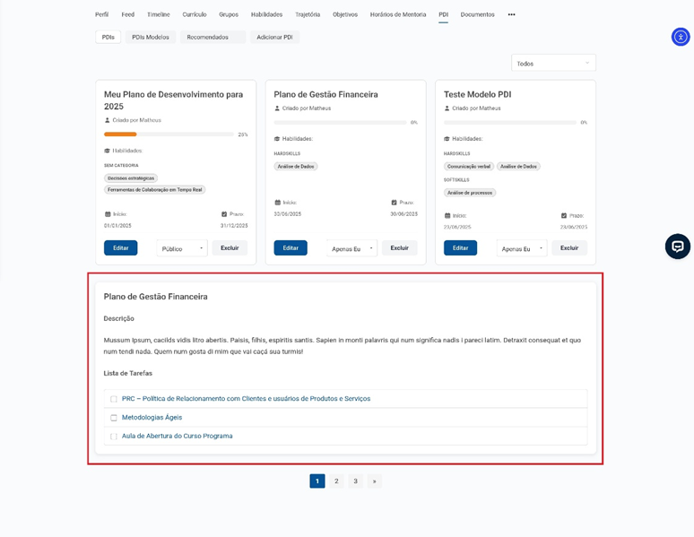Go to next page with » arrow
The image size is (694, 537).
375,481
